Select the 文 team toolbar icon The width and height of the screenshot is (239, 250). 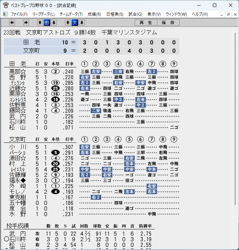pyautogui.click(x=75, y=23)
